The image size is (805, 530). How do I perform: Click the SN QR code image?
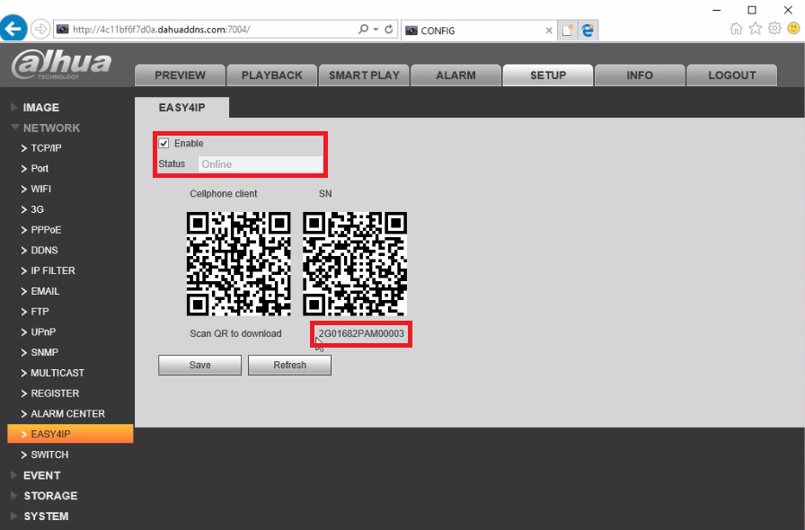click(x=355, y=263)
